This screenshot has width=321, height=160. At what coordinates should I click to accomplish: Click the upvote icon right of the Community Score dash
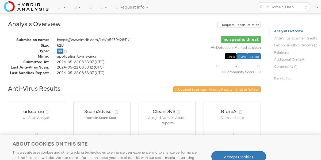(258, 67)
